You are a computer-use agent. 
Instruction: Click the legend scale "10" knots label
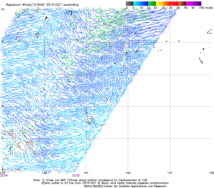coord(141,8)
